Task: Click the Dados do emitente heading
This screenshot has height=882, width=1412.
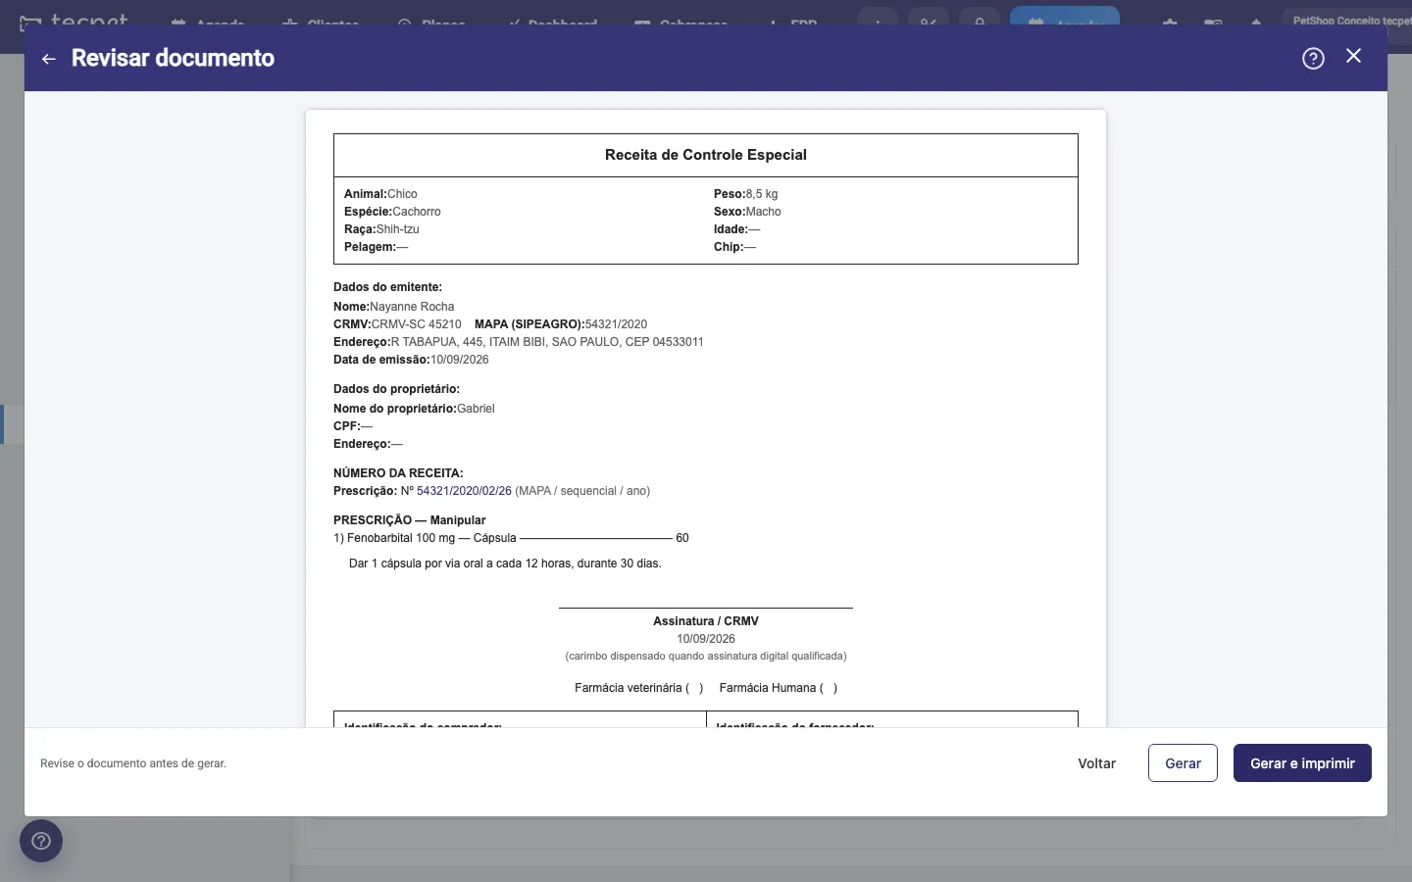Action: point(387,287)
